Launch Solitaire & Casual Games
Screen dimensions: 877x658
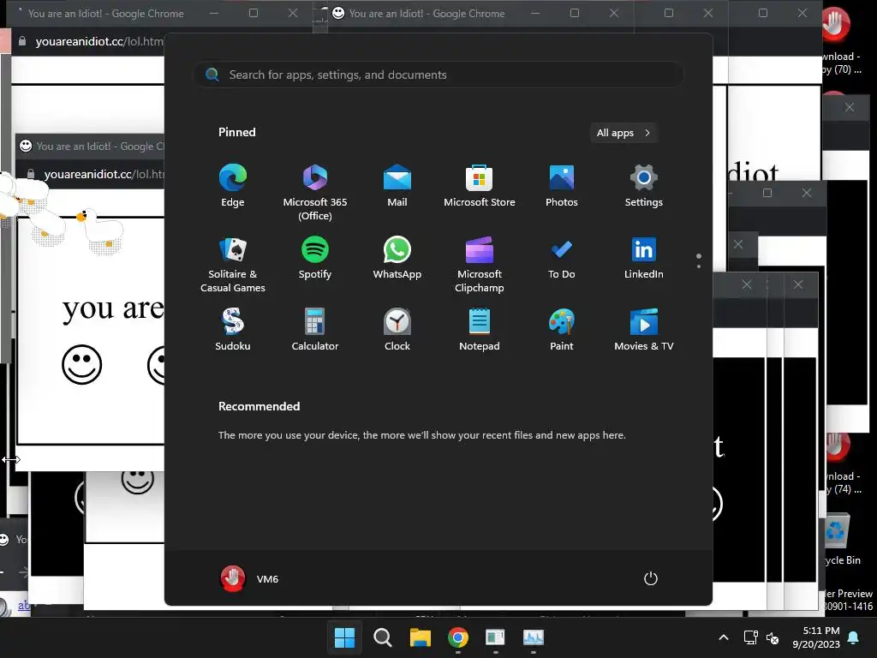pos(233,265)
